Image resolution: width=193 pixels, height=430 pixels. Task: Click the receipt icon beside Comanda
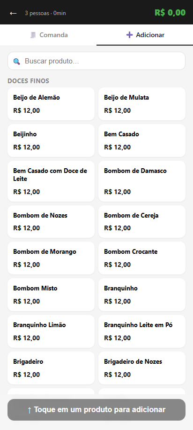click(x=33, y=35)
